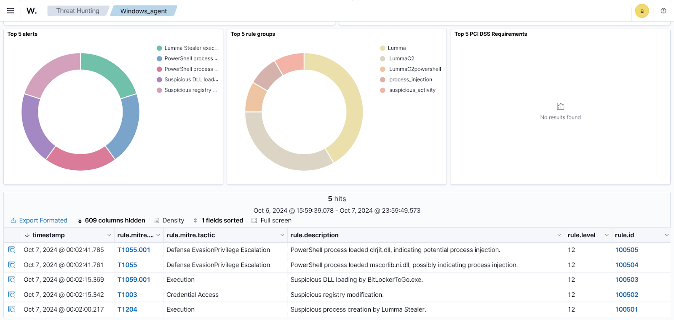Image resolution: width=674 pixels, height=320 pixels.
Task: Open rule id 100503 link
Action: pyautogui.click(x=626, y=280)
